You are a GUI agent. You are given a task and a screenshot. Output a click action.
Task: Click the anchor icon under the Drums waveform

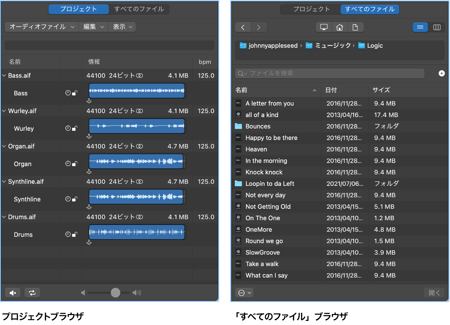click(x=89, y=243)
